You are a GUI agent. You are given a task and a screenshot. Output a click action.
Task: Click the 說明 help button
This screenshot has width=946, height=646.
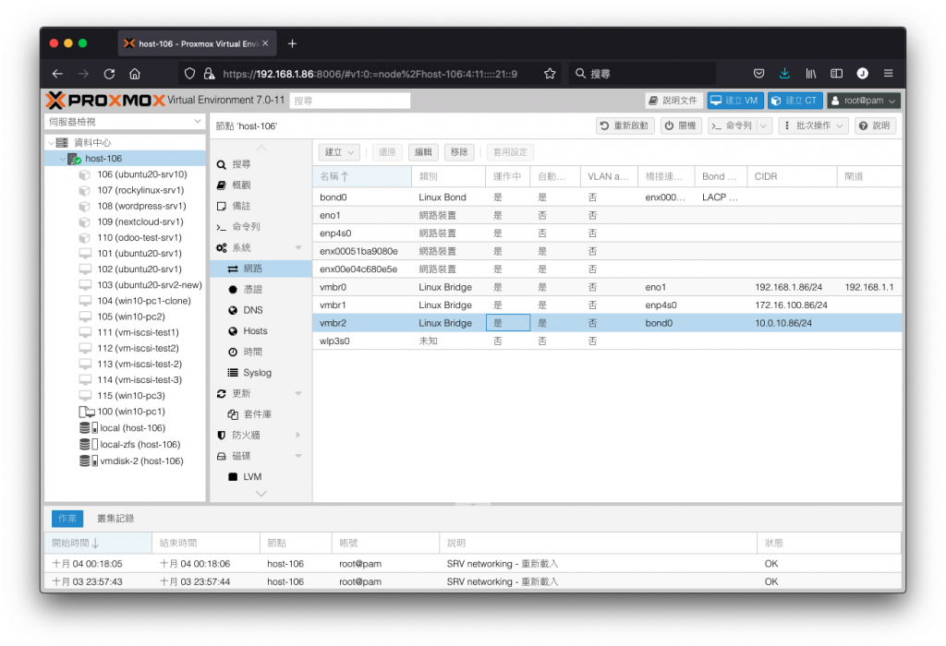[875, 126]
